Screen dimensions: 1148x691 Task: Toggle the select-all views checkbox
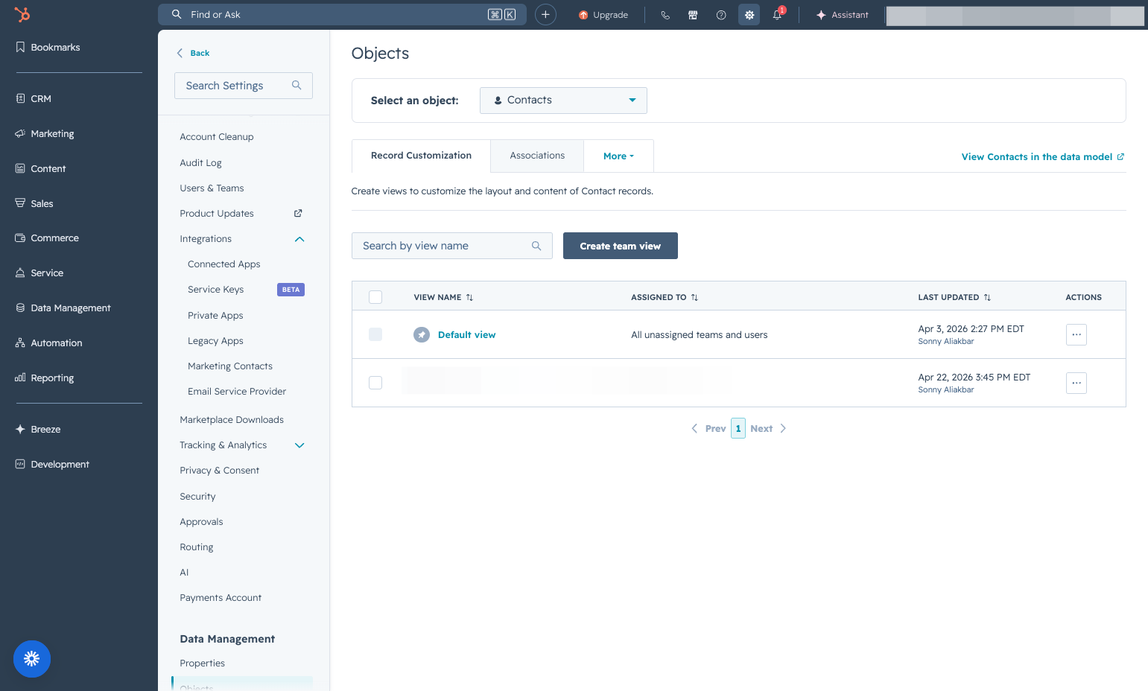[375, 297]
